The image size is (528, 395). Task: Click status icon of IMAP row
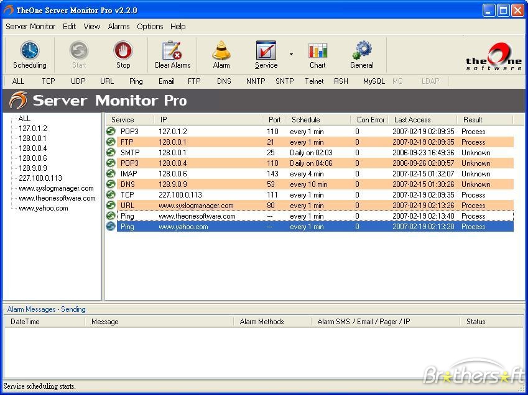point(111,174)
